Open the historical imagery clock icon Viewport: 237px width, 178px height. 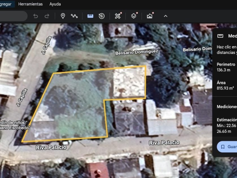[x=102, y=16]
